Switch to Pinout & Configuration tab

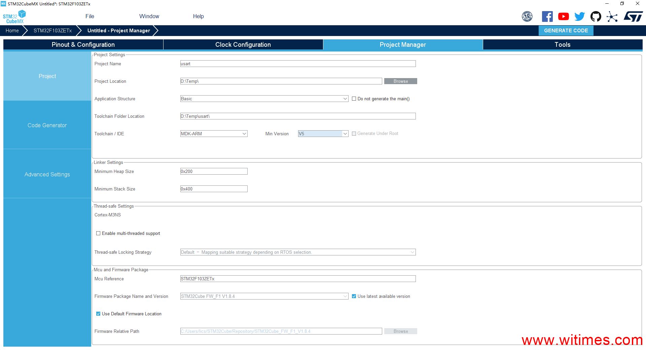pyautogui.click(x=83, y=44)
